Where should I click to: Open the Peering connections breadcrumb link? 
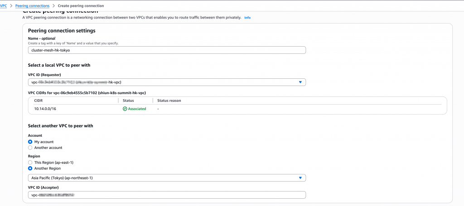click(x=32, y=5)
